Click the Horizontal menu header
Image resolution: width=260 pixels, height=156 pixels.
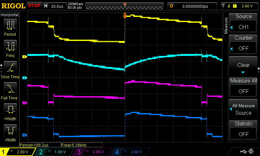(x=10, y=15)
